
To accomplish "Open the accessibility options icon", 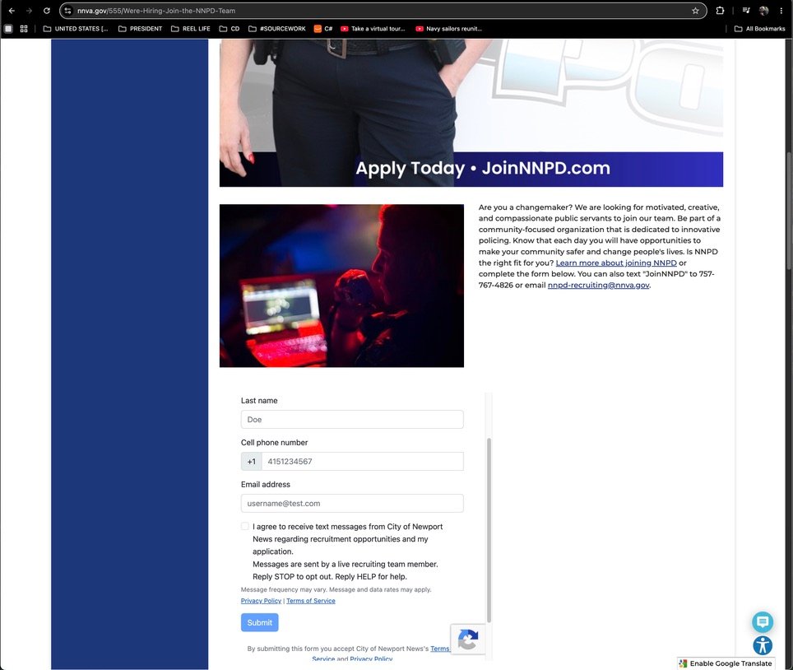I will click(x=762, y=645).
